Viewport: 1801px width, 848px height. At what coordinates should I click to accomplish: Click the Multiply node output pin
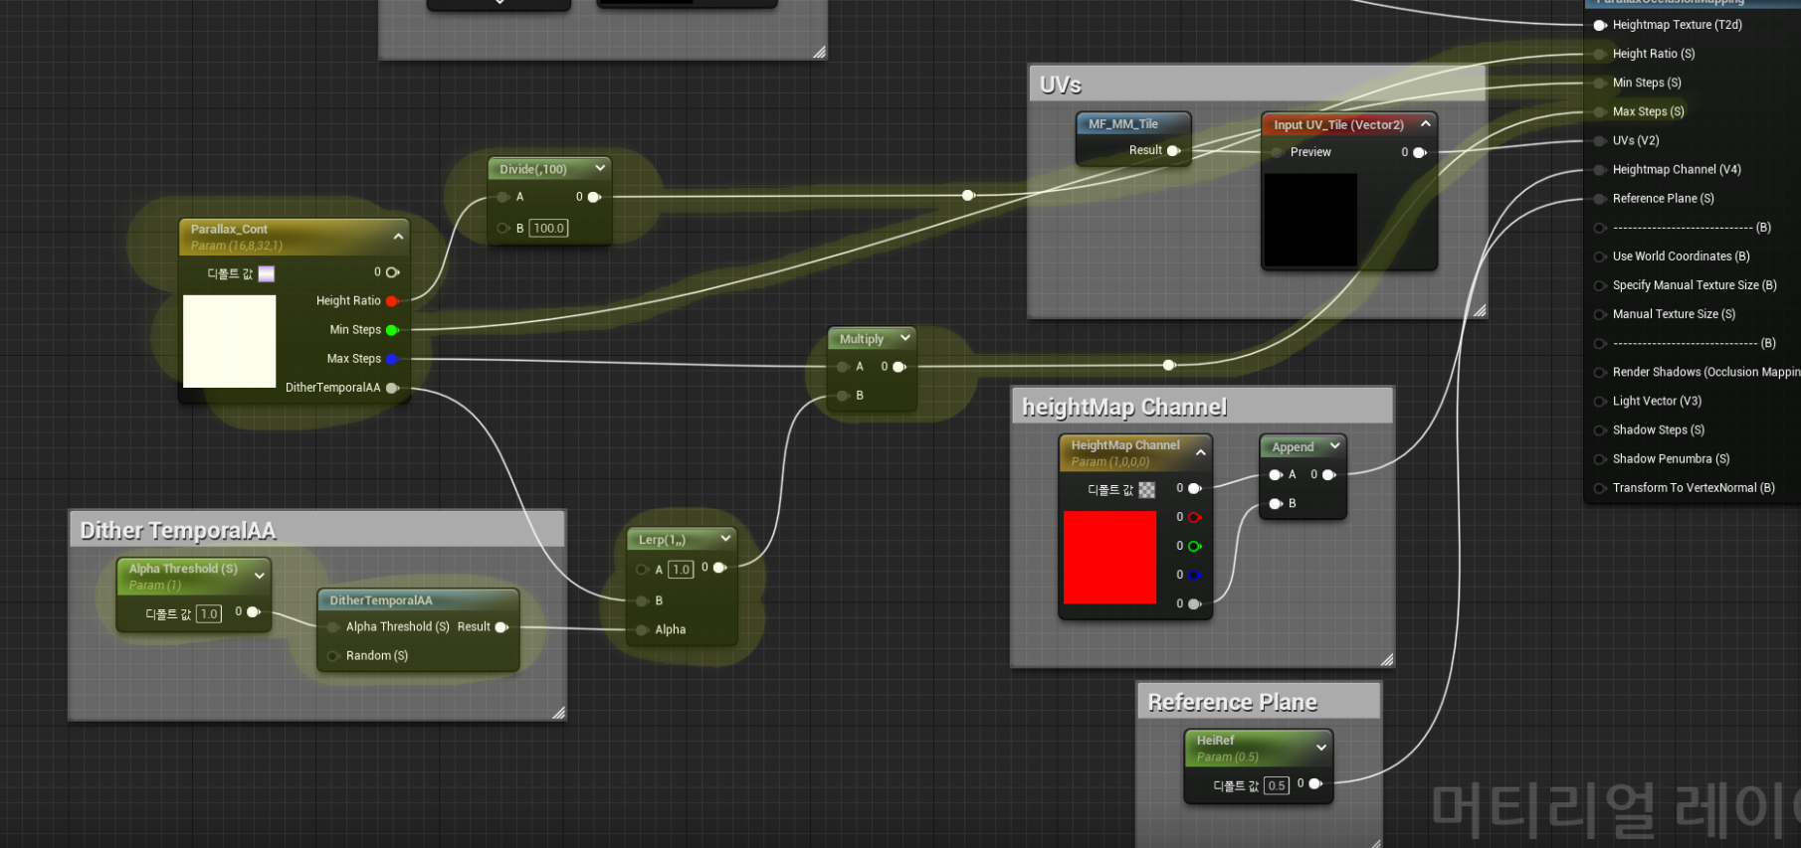[x=900, y=367]
